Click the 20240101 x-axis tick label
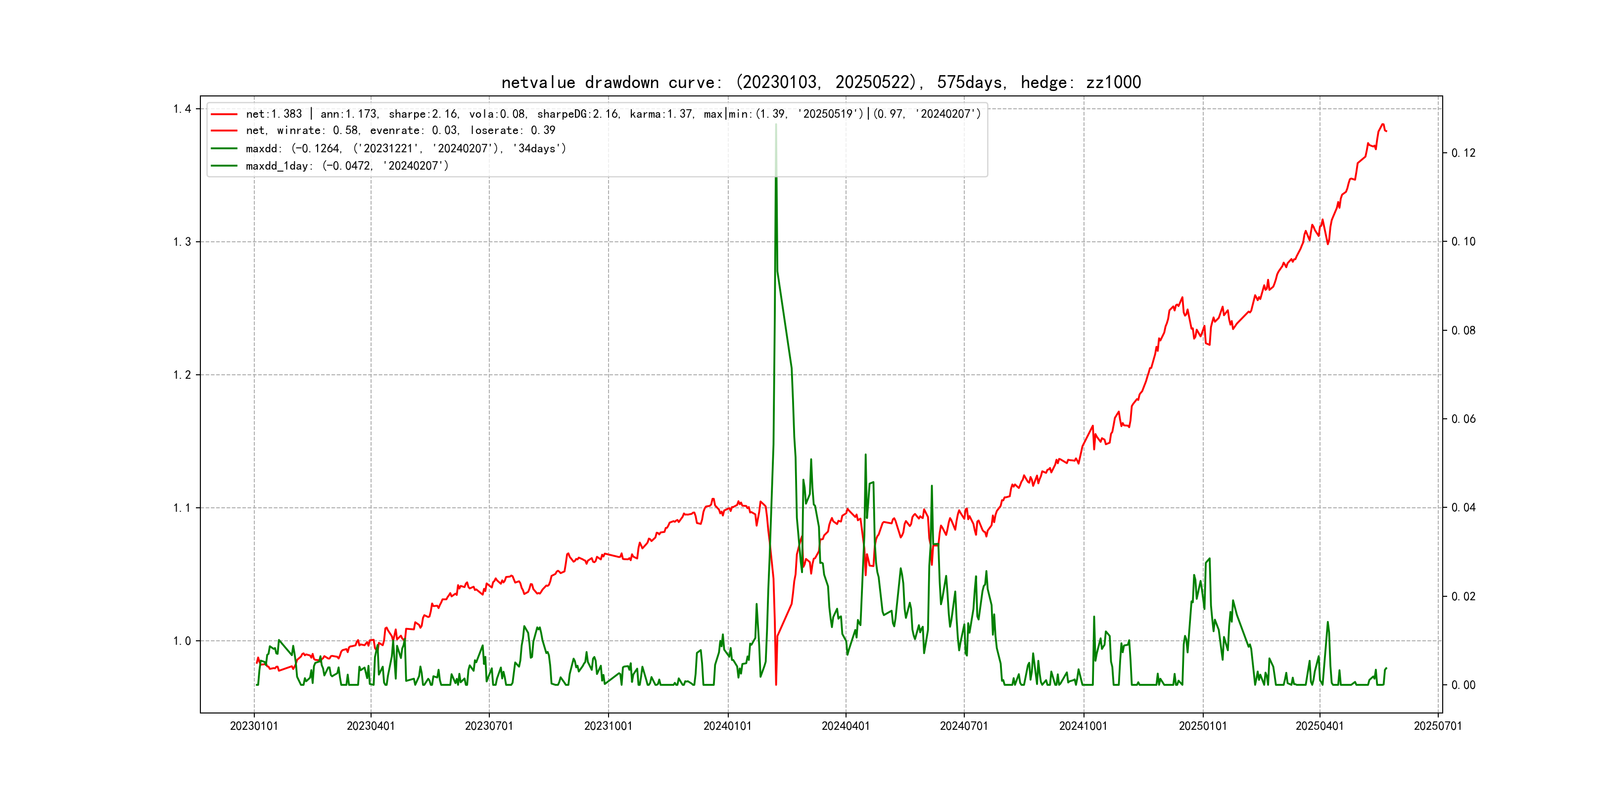This screenshot has height=801, width=1603. click(727, 726)
